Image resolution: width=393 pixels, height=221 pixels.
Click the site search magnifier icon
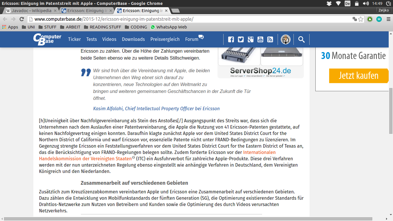(x=302, y=39)
